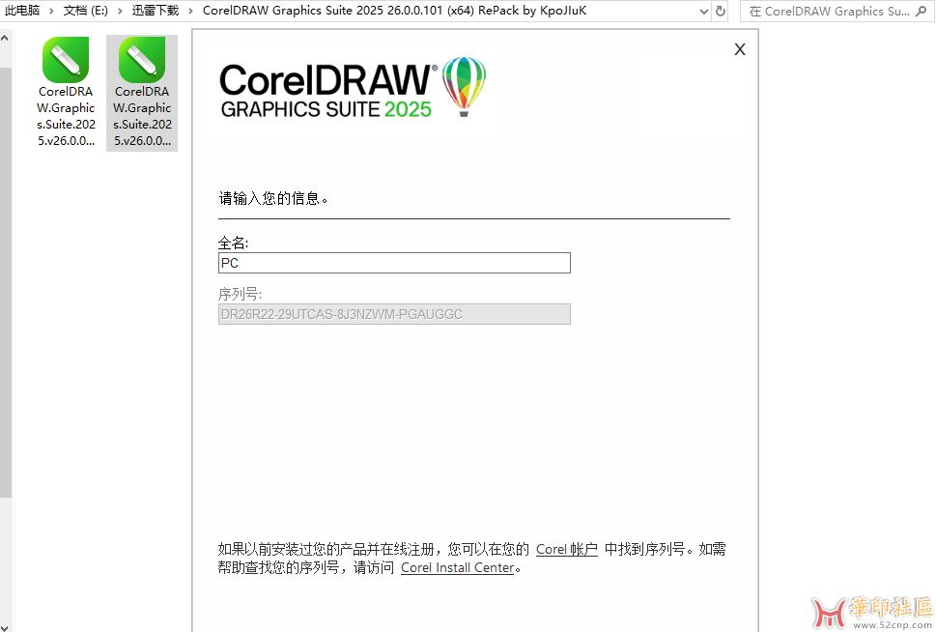Image resolution: width=936 pixels, height=632 pixels.
Task: Click the greyed serial number field
Action: tap(394, 314)
